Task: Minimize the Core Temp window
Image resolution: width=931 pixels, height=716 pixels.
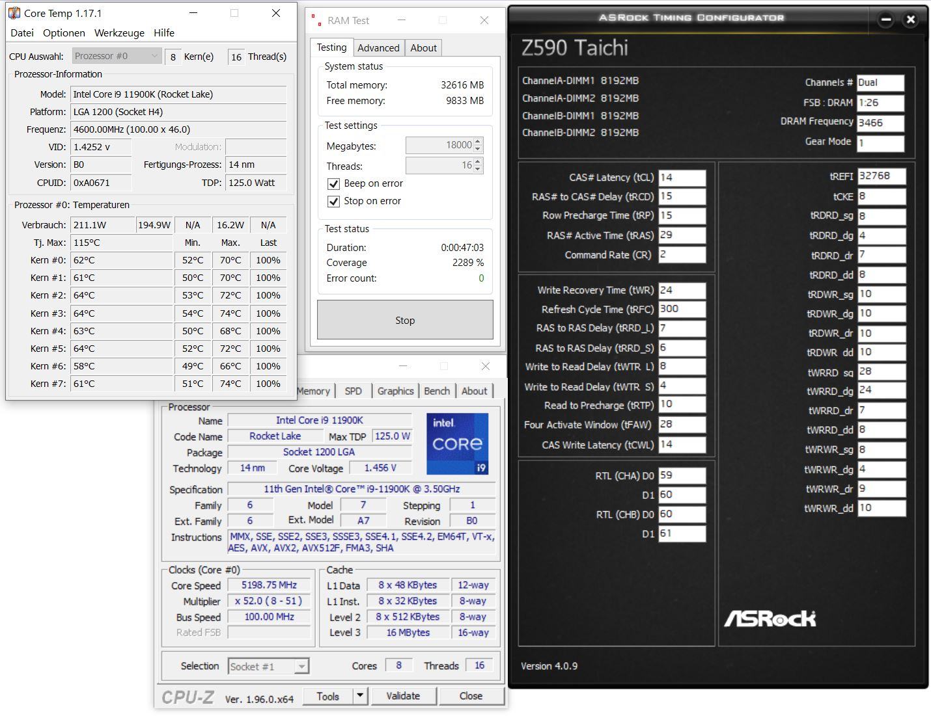Action: click(193, 13)
